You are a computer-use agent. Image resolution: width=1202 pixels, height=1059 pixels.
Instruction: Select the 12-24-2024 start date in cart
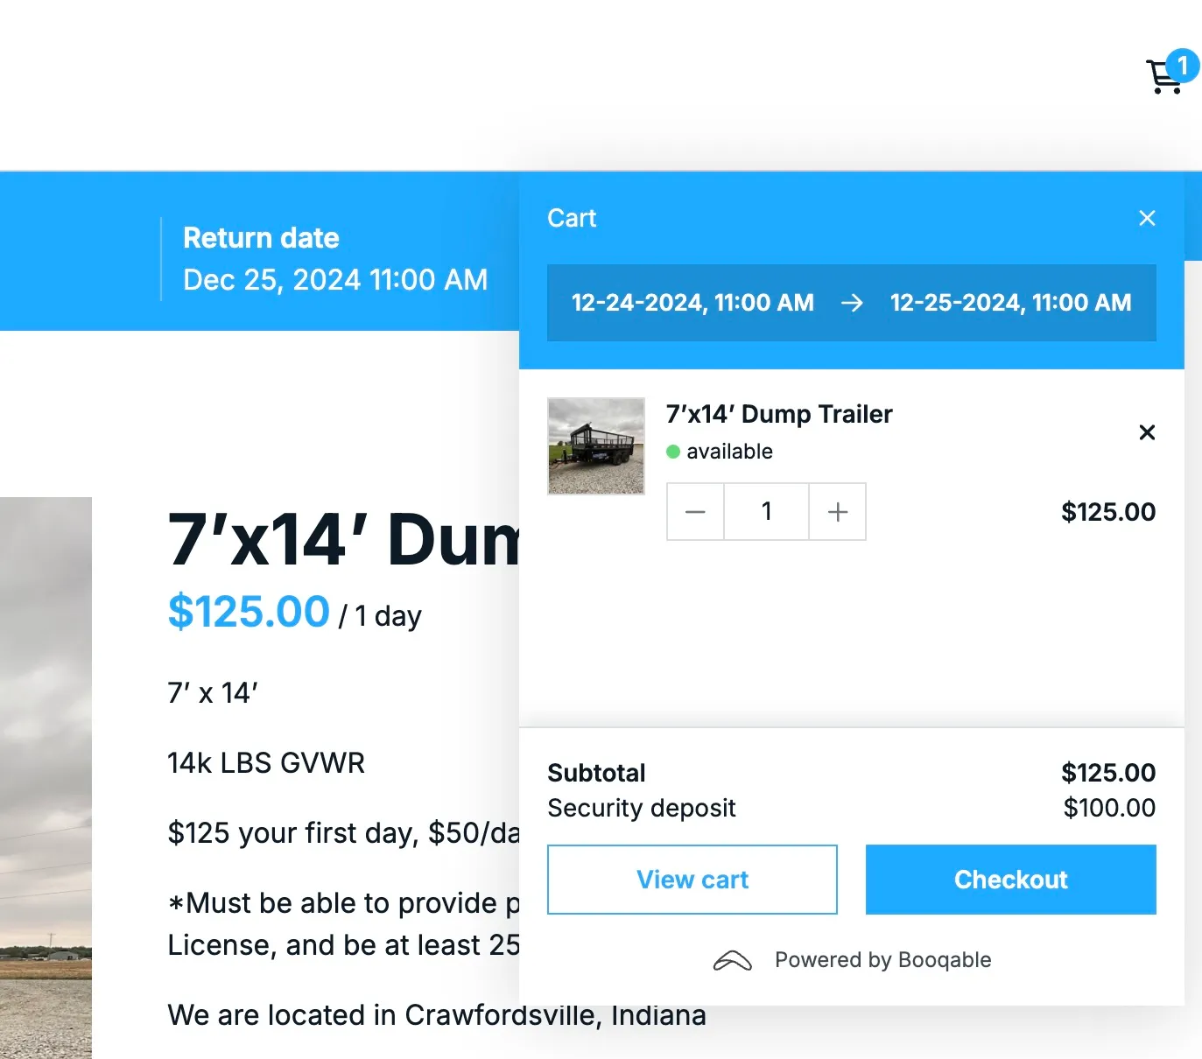pyautogui.click(x=692, y=303)
